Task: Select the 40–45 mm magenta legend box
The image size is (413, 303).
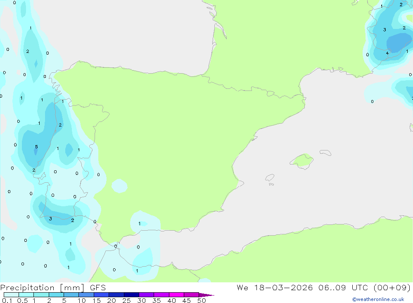Action: [176, 295]
